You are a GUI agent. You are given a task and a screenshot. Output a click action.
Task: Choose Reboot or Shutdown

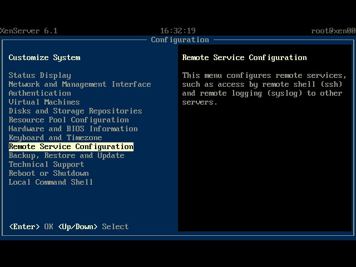click(x=48, y=173)
